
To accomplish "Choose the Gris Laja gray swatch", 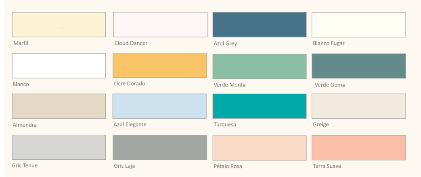I will (160, 147).
